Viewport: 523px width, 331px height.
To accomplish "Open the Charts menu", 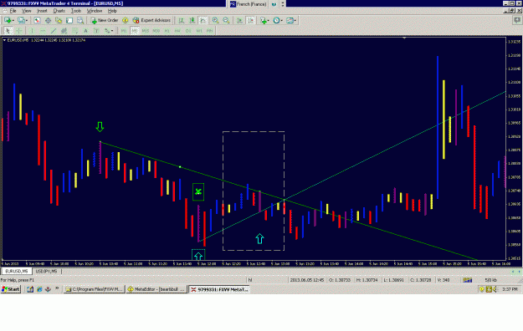I will click(x=59, y=11).
